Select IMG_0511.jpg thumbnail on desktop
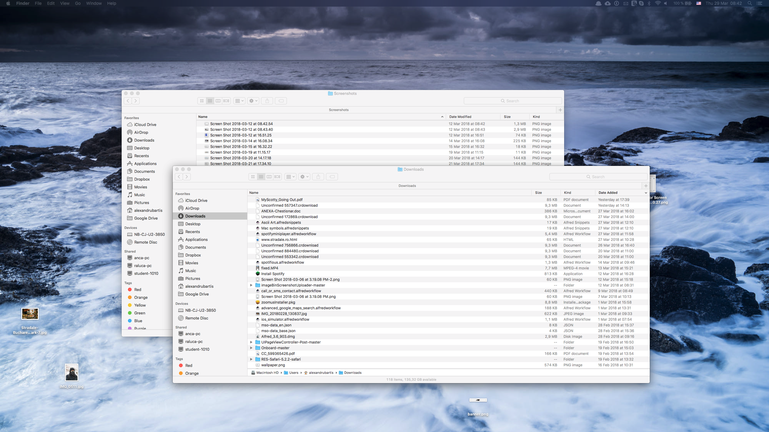The image size is (769, 432). tap(71, 372)
